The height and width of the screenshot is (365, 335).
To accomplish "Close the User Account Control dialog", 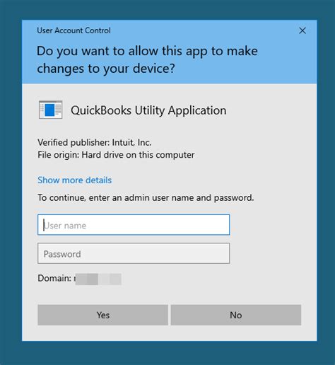I will click(302, 30).
